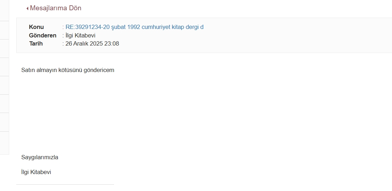Select the Konu label
This screenshot has width=392, height=191.
36,27
